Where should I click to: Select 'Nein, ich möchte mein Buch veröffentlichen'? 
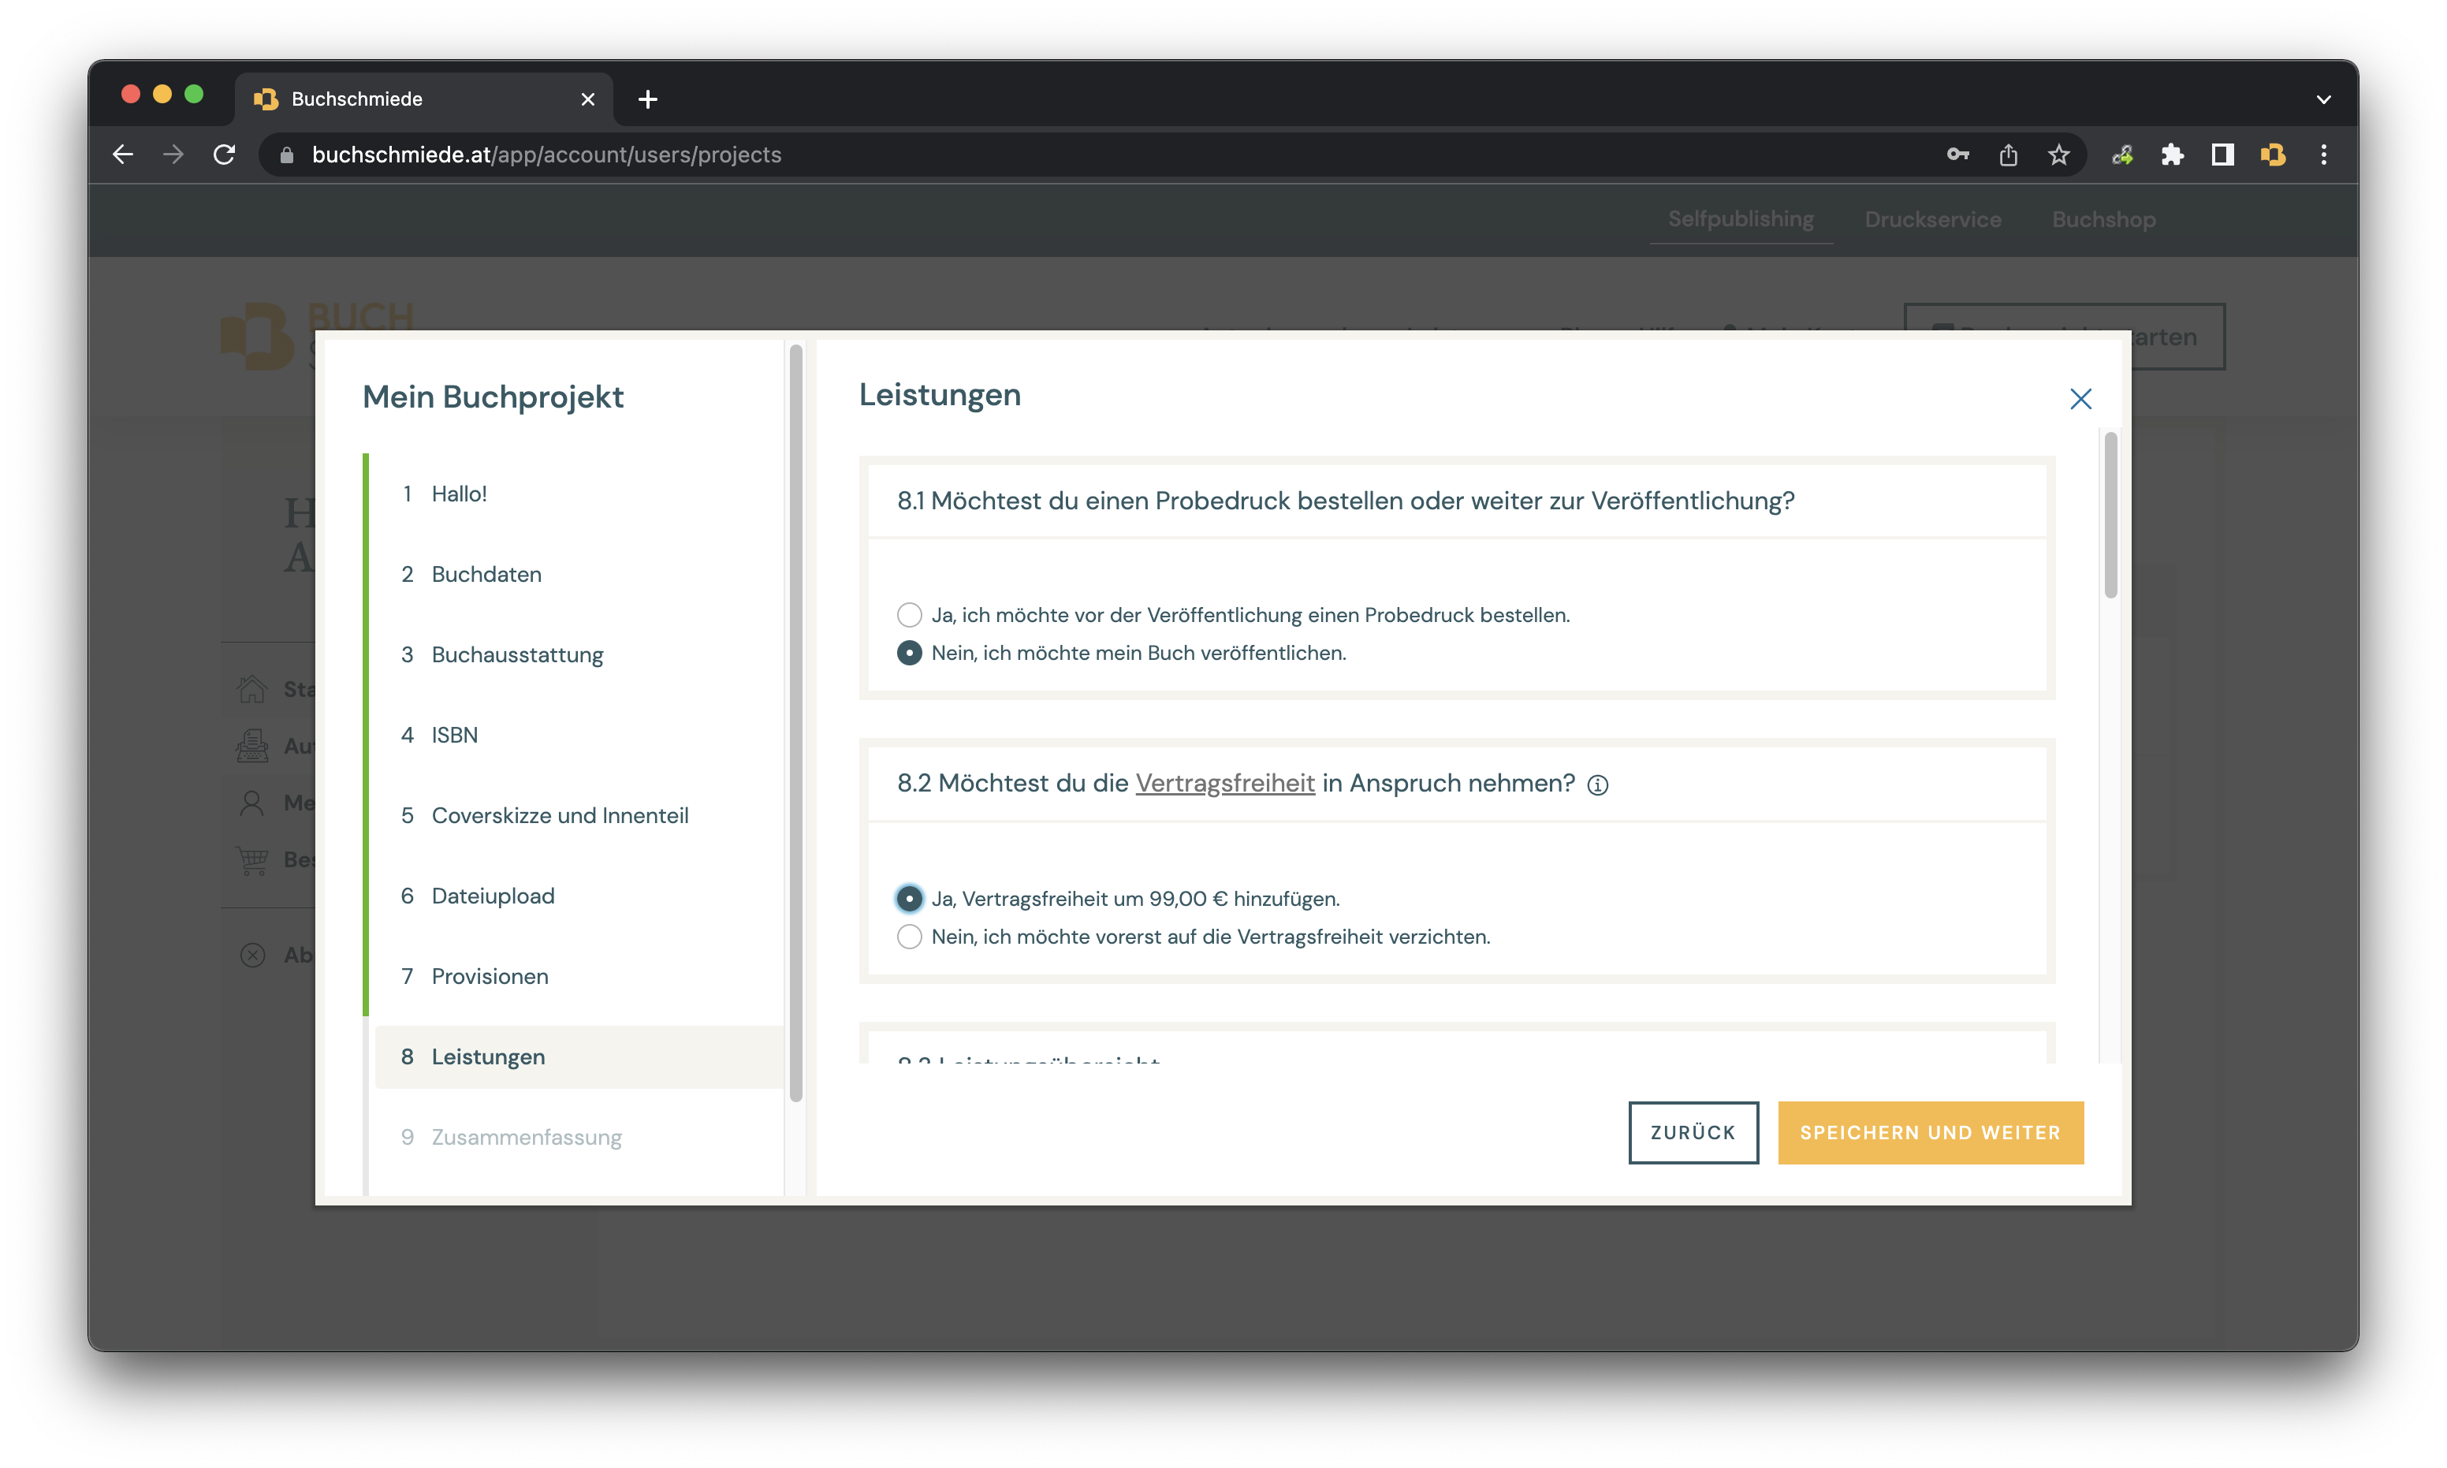909,653
